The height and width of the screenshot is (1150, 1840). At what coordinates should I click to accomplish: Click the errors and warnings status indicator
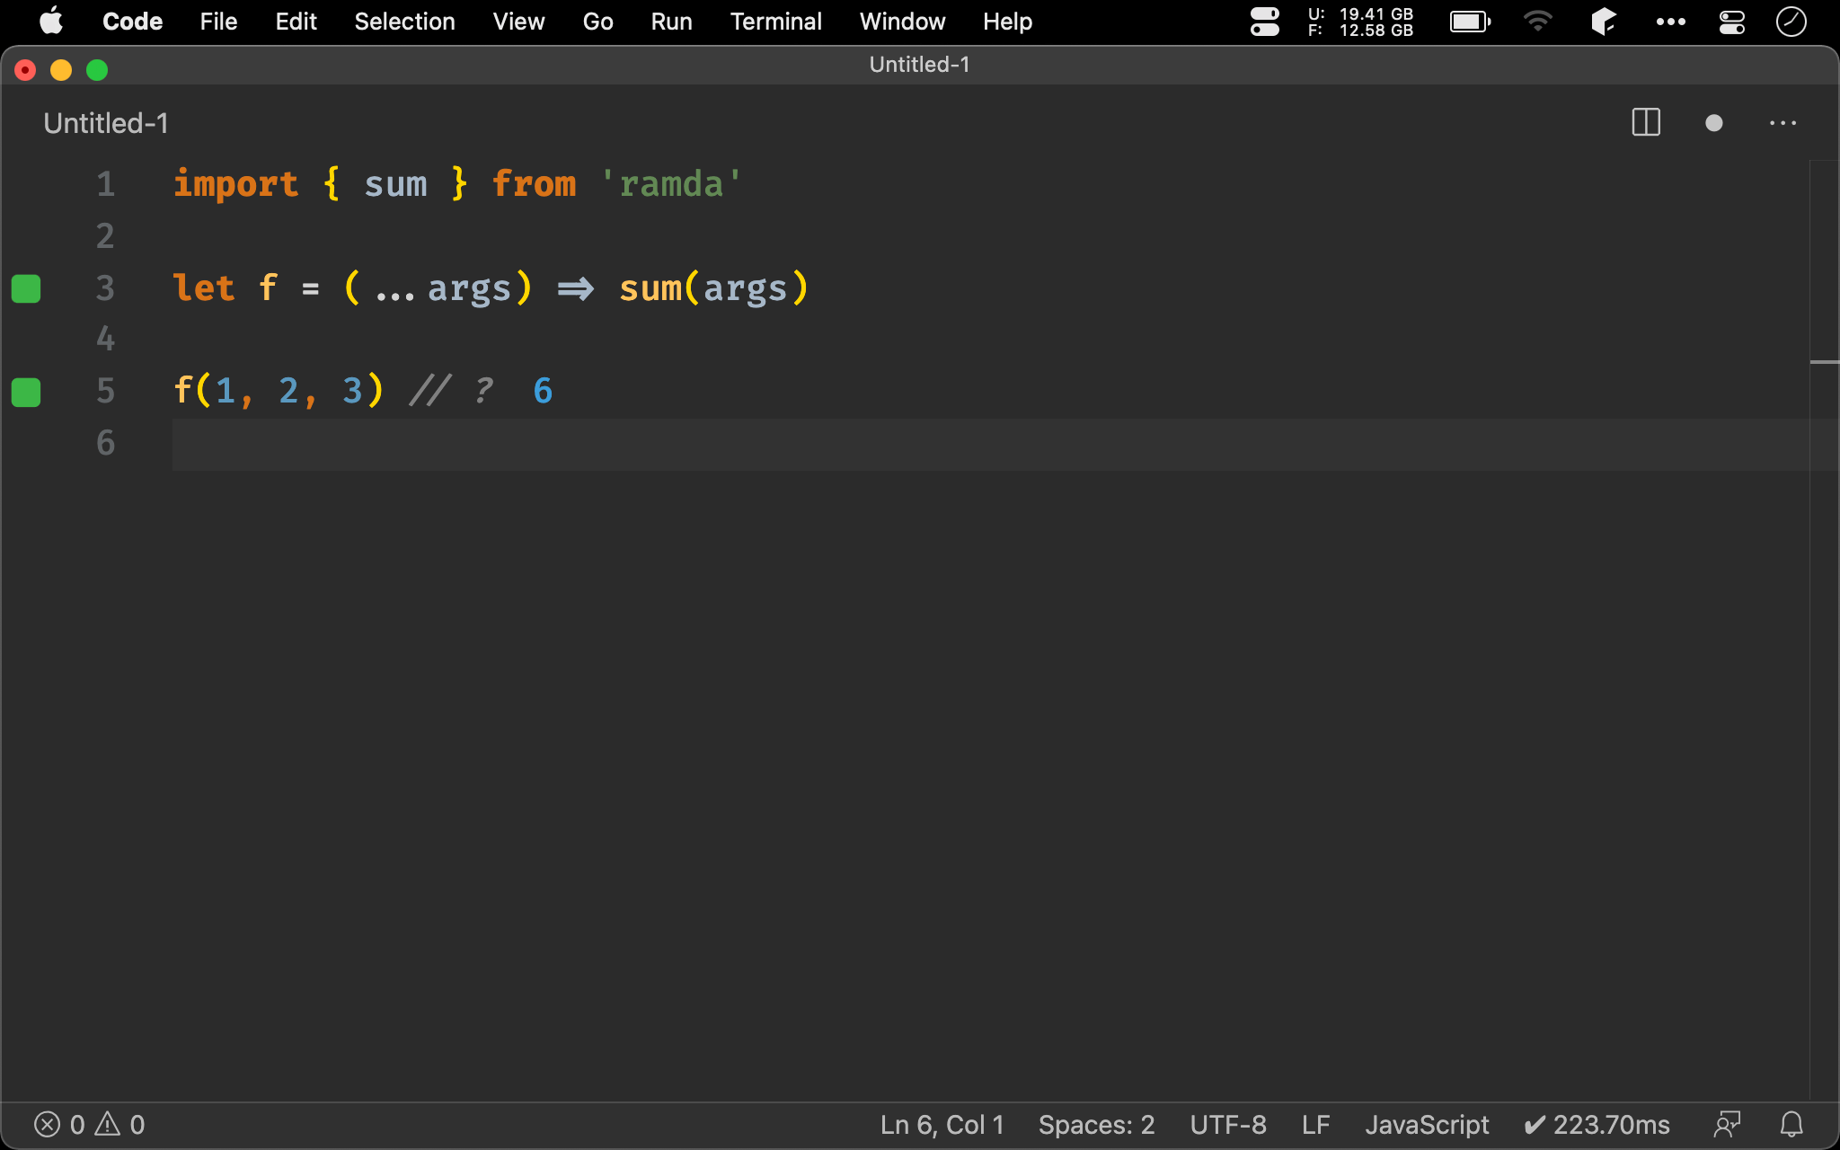[89, 1124]
